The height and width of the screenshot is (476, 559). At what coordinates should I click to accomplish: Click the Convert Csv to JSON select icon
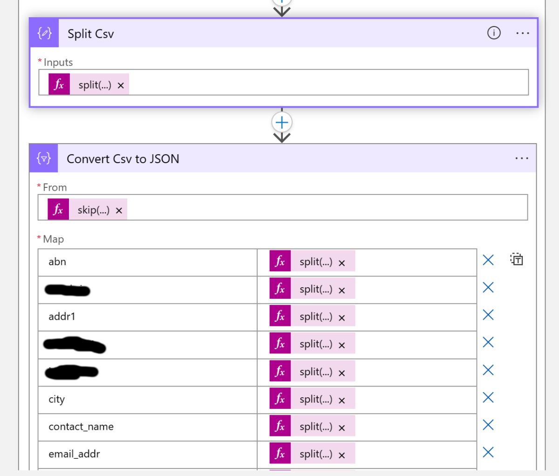pos(44,159)
